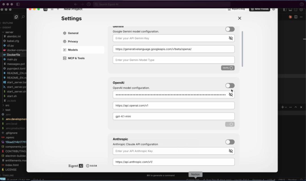Toggle the top bar sidebar icon
Viewport: 306px width, 181px height.
pyautogui.click(x=18, y=4)
